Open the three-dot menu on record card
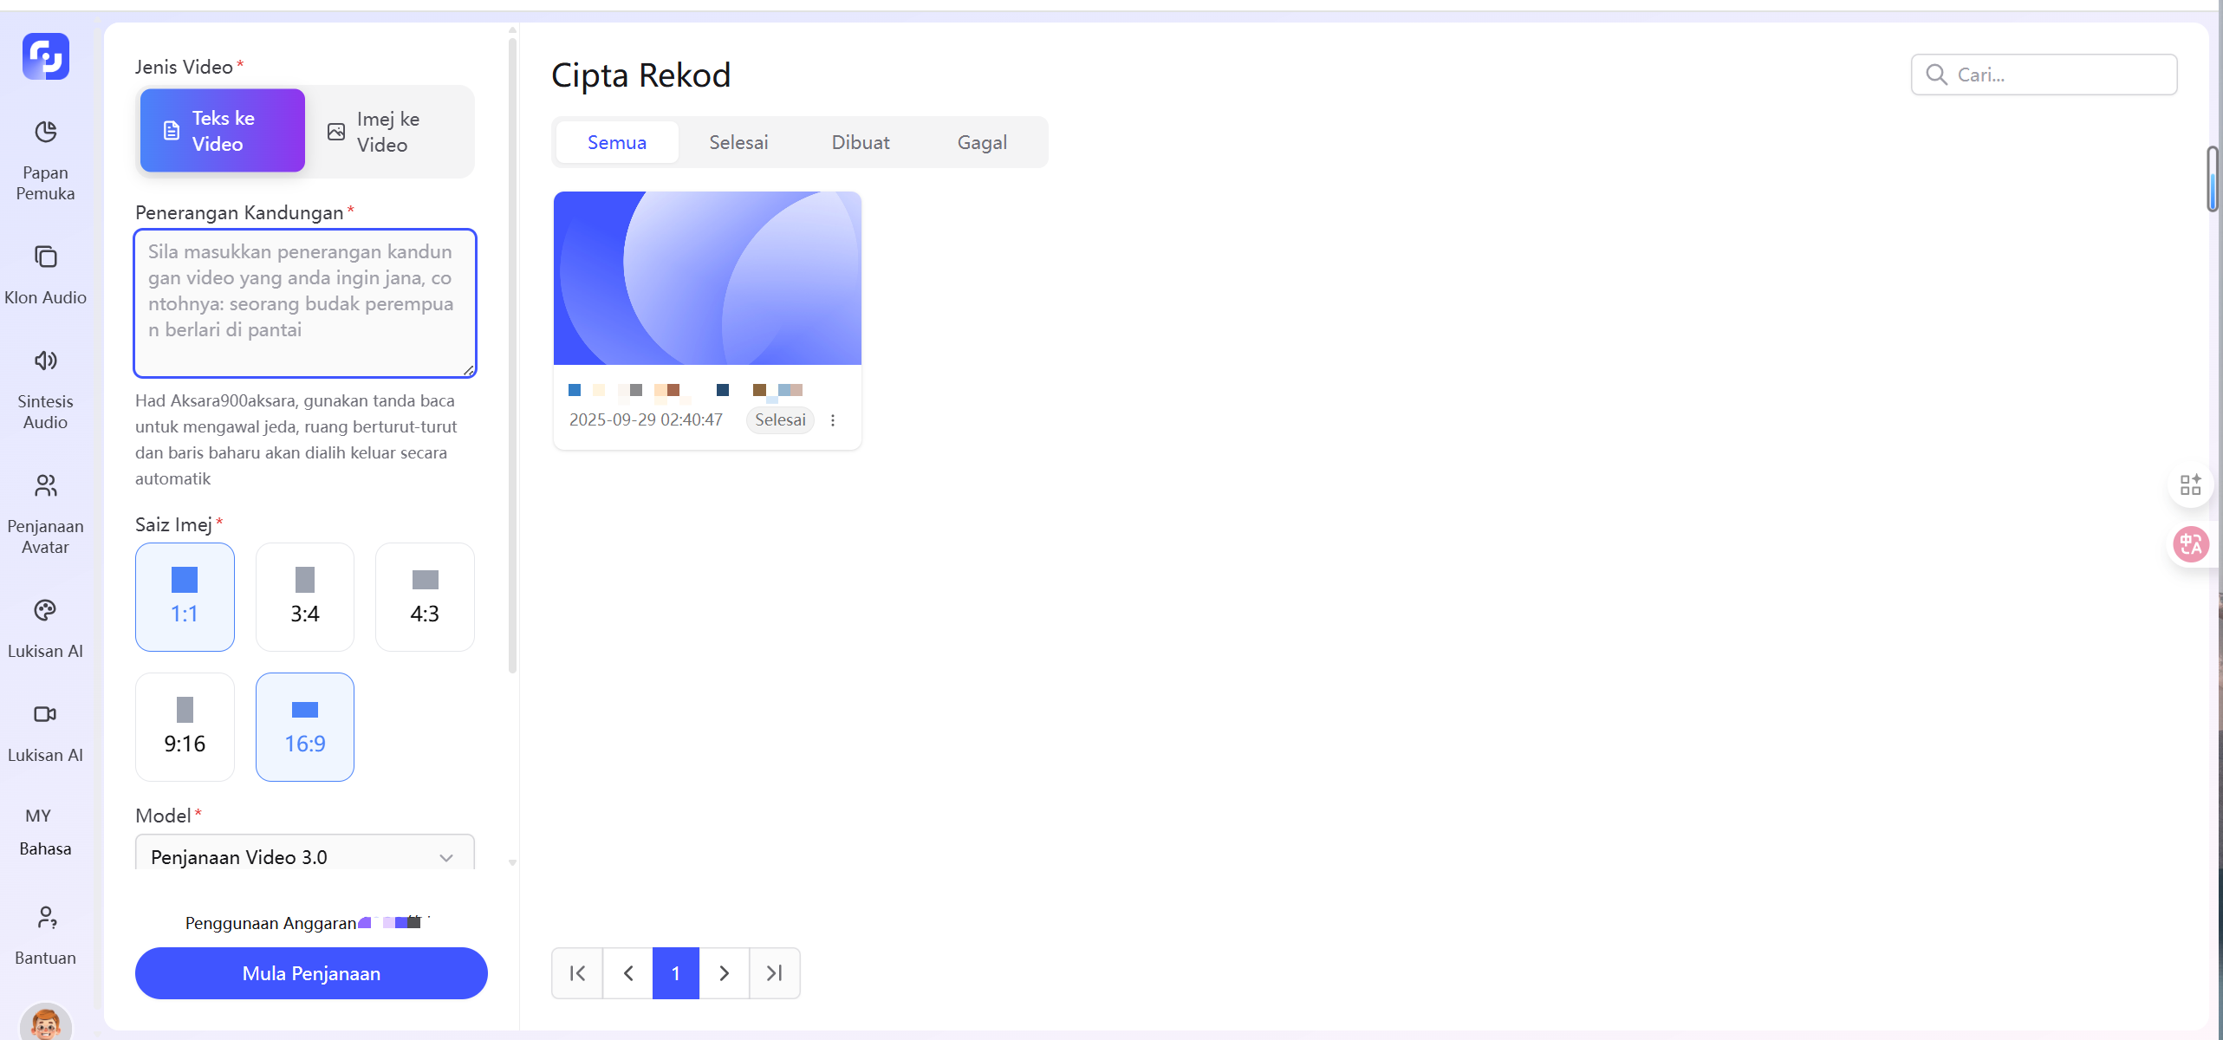 833,420
